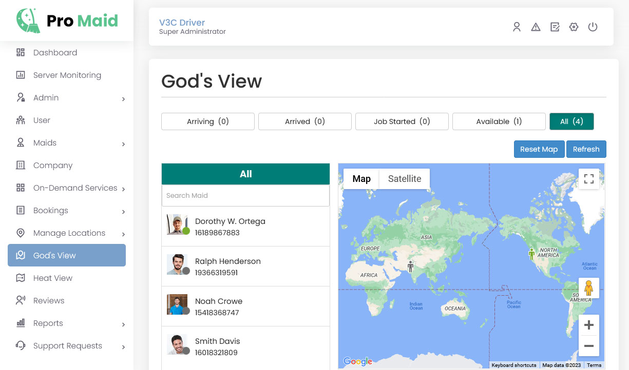
Task: Expand the Manage Locations submenu
Action: (123, 234)
